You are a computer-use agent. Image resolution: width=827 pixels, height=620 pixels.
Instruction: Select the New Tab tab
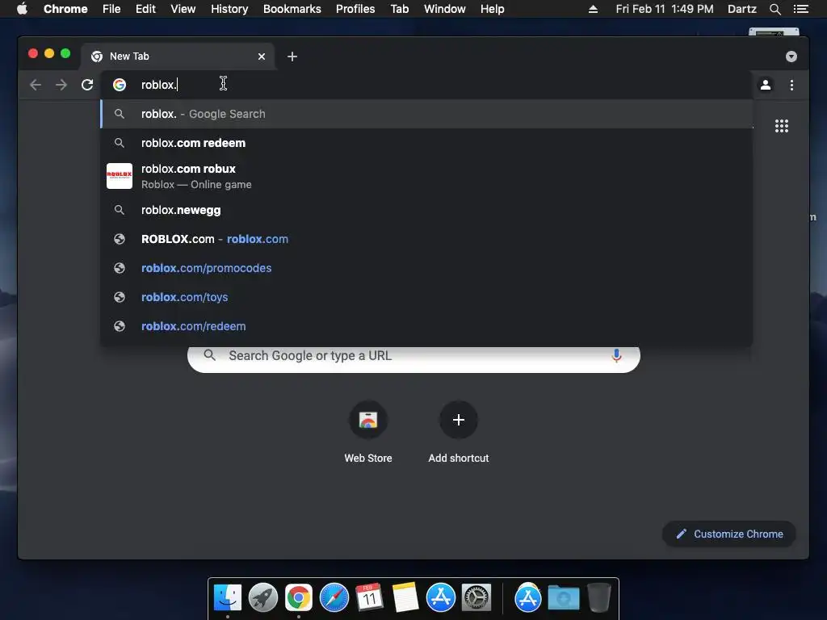point(177,57)
